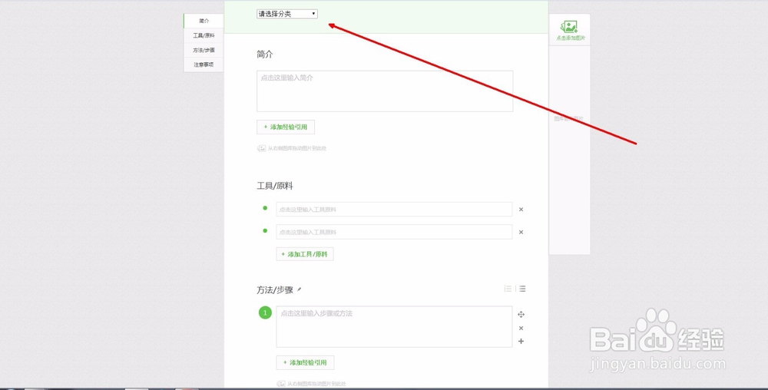The image size is (768, 390).
Task: Go to 工具/原料 sidebar tab
Action: click(x=204, y=36)
